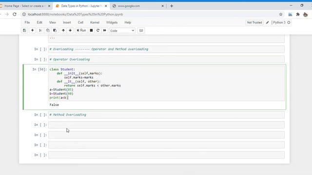This screenshot has width=312, height=175.
Task: Click the In [56] prompt label
Action: click(x=39, y=69)
